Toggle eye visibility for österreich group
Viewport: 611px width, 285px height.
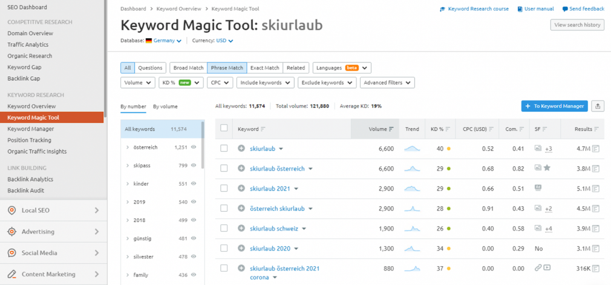click(x=193, y=147)
